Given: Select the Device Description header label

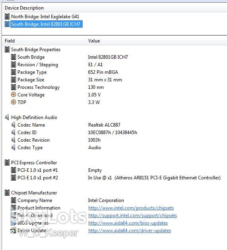Looking at the screenshot, I should [24, 8].
